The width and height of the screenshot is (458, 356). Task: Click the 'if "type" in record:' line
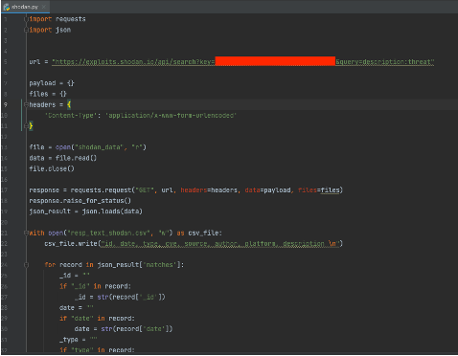tap(97, 350)
